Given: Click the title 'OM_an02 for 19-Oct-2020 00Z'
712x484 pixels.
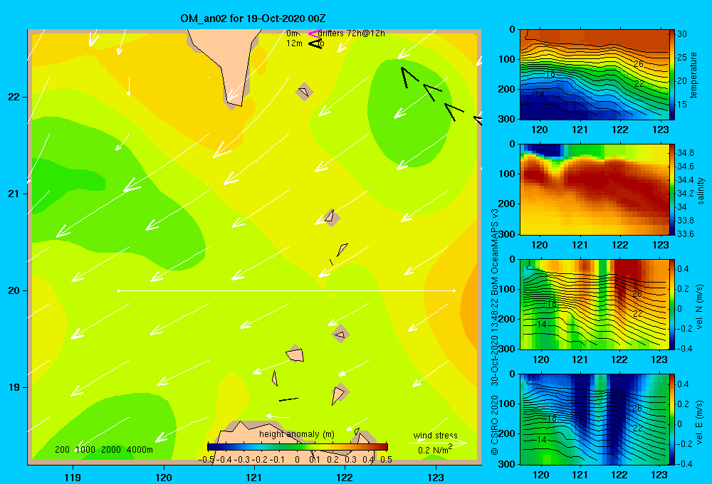Looking at the screenshot, I should [253, 19].
